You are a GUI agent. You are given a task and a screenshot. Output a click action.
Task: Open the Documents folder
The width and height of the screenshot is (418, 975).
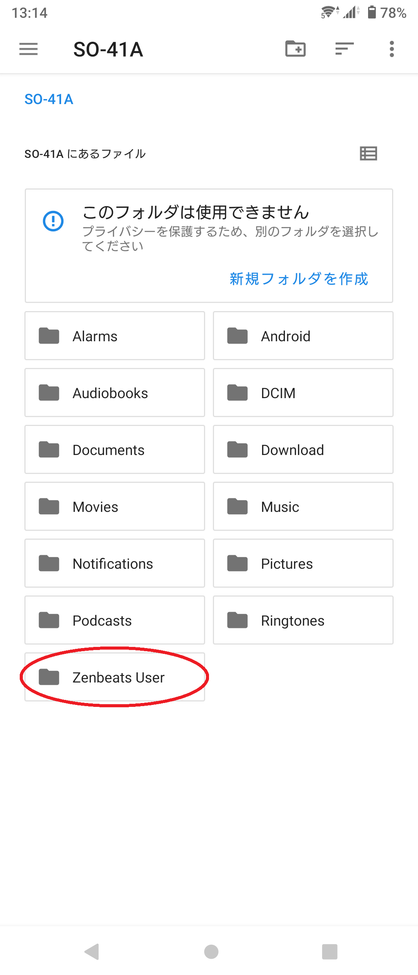coord(115,450)
